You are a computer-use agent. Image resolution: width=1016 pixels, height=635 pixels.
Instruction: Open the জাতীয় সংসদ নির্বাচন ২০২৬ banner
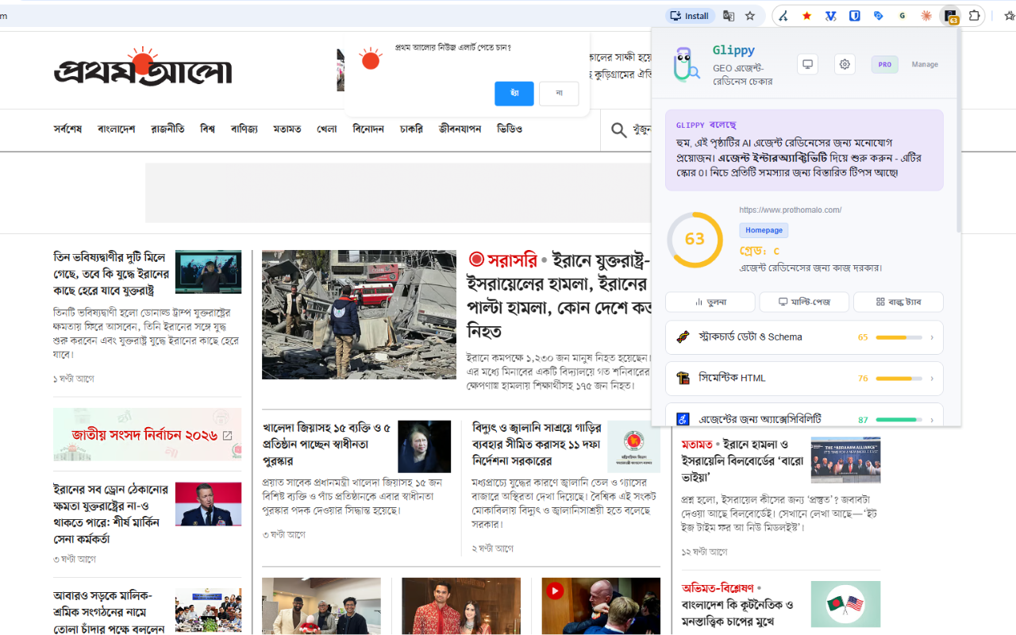148,435
